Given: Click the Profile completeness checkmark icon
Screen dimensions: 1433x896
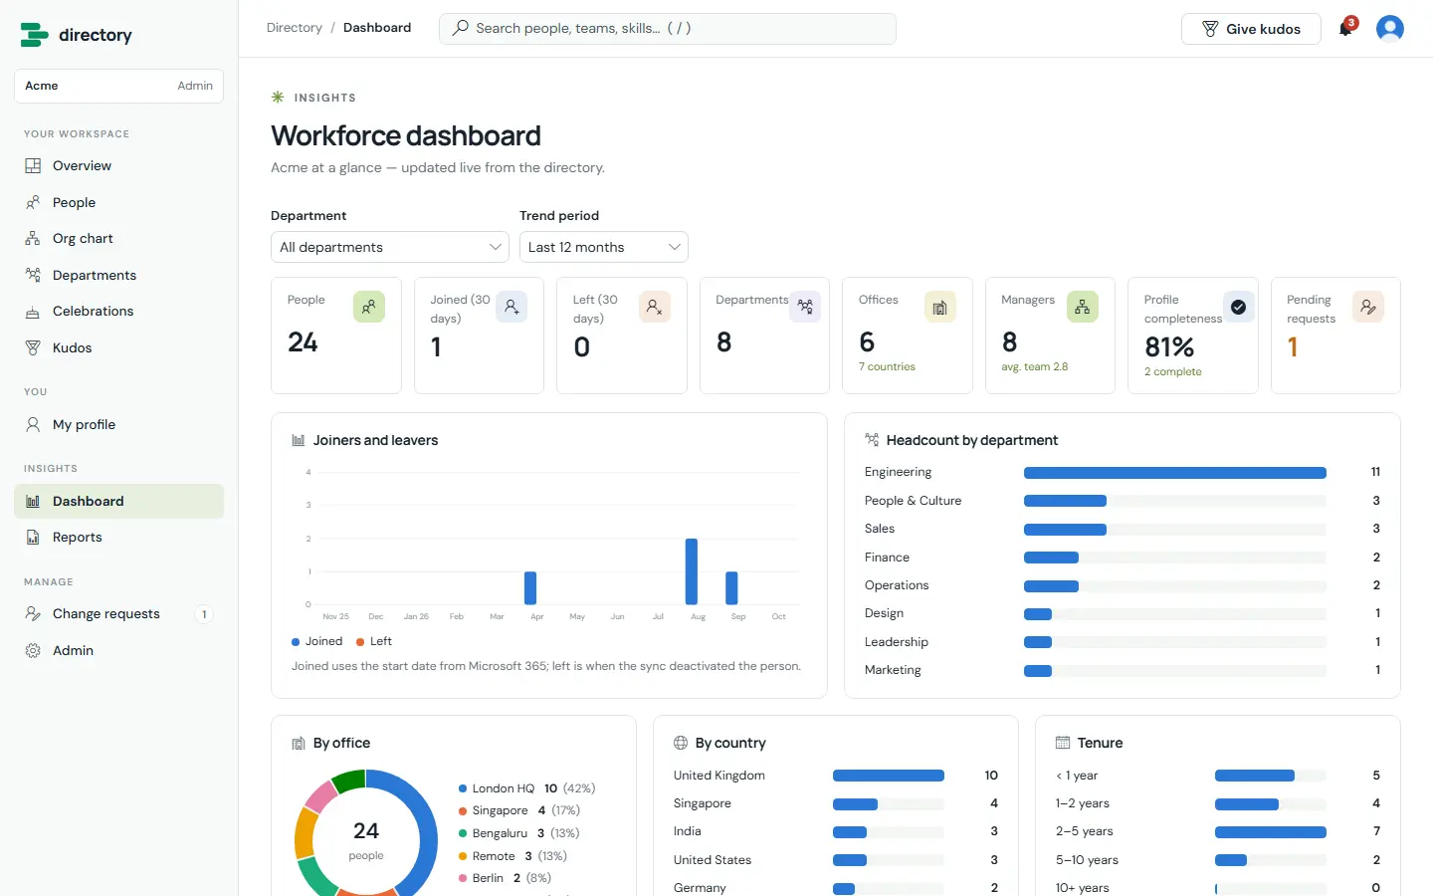Looking at the screenshot, I should (x=1238, y=307).
